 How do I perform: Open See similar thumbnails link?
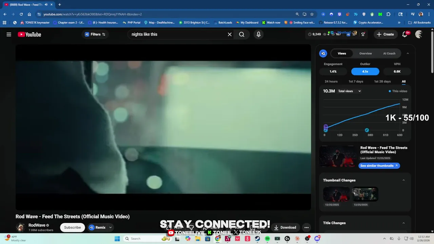[x=379, y=166]
